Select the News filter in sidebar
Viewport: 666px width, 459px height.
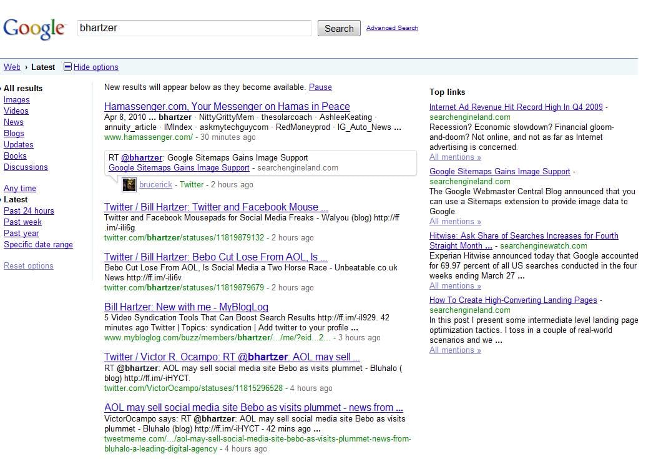(x=14, y=122)
